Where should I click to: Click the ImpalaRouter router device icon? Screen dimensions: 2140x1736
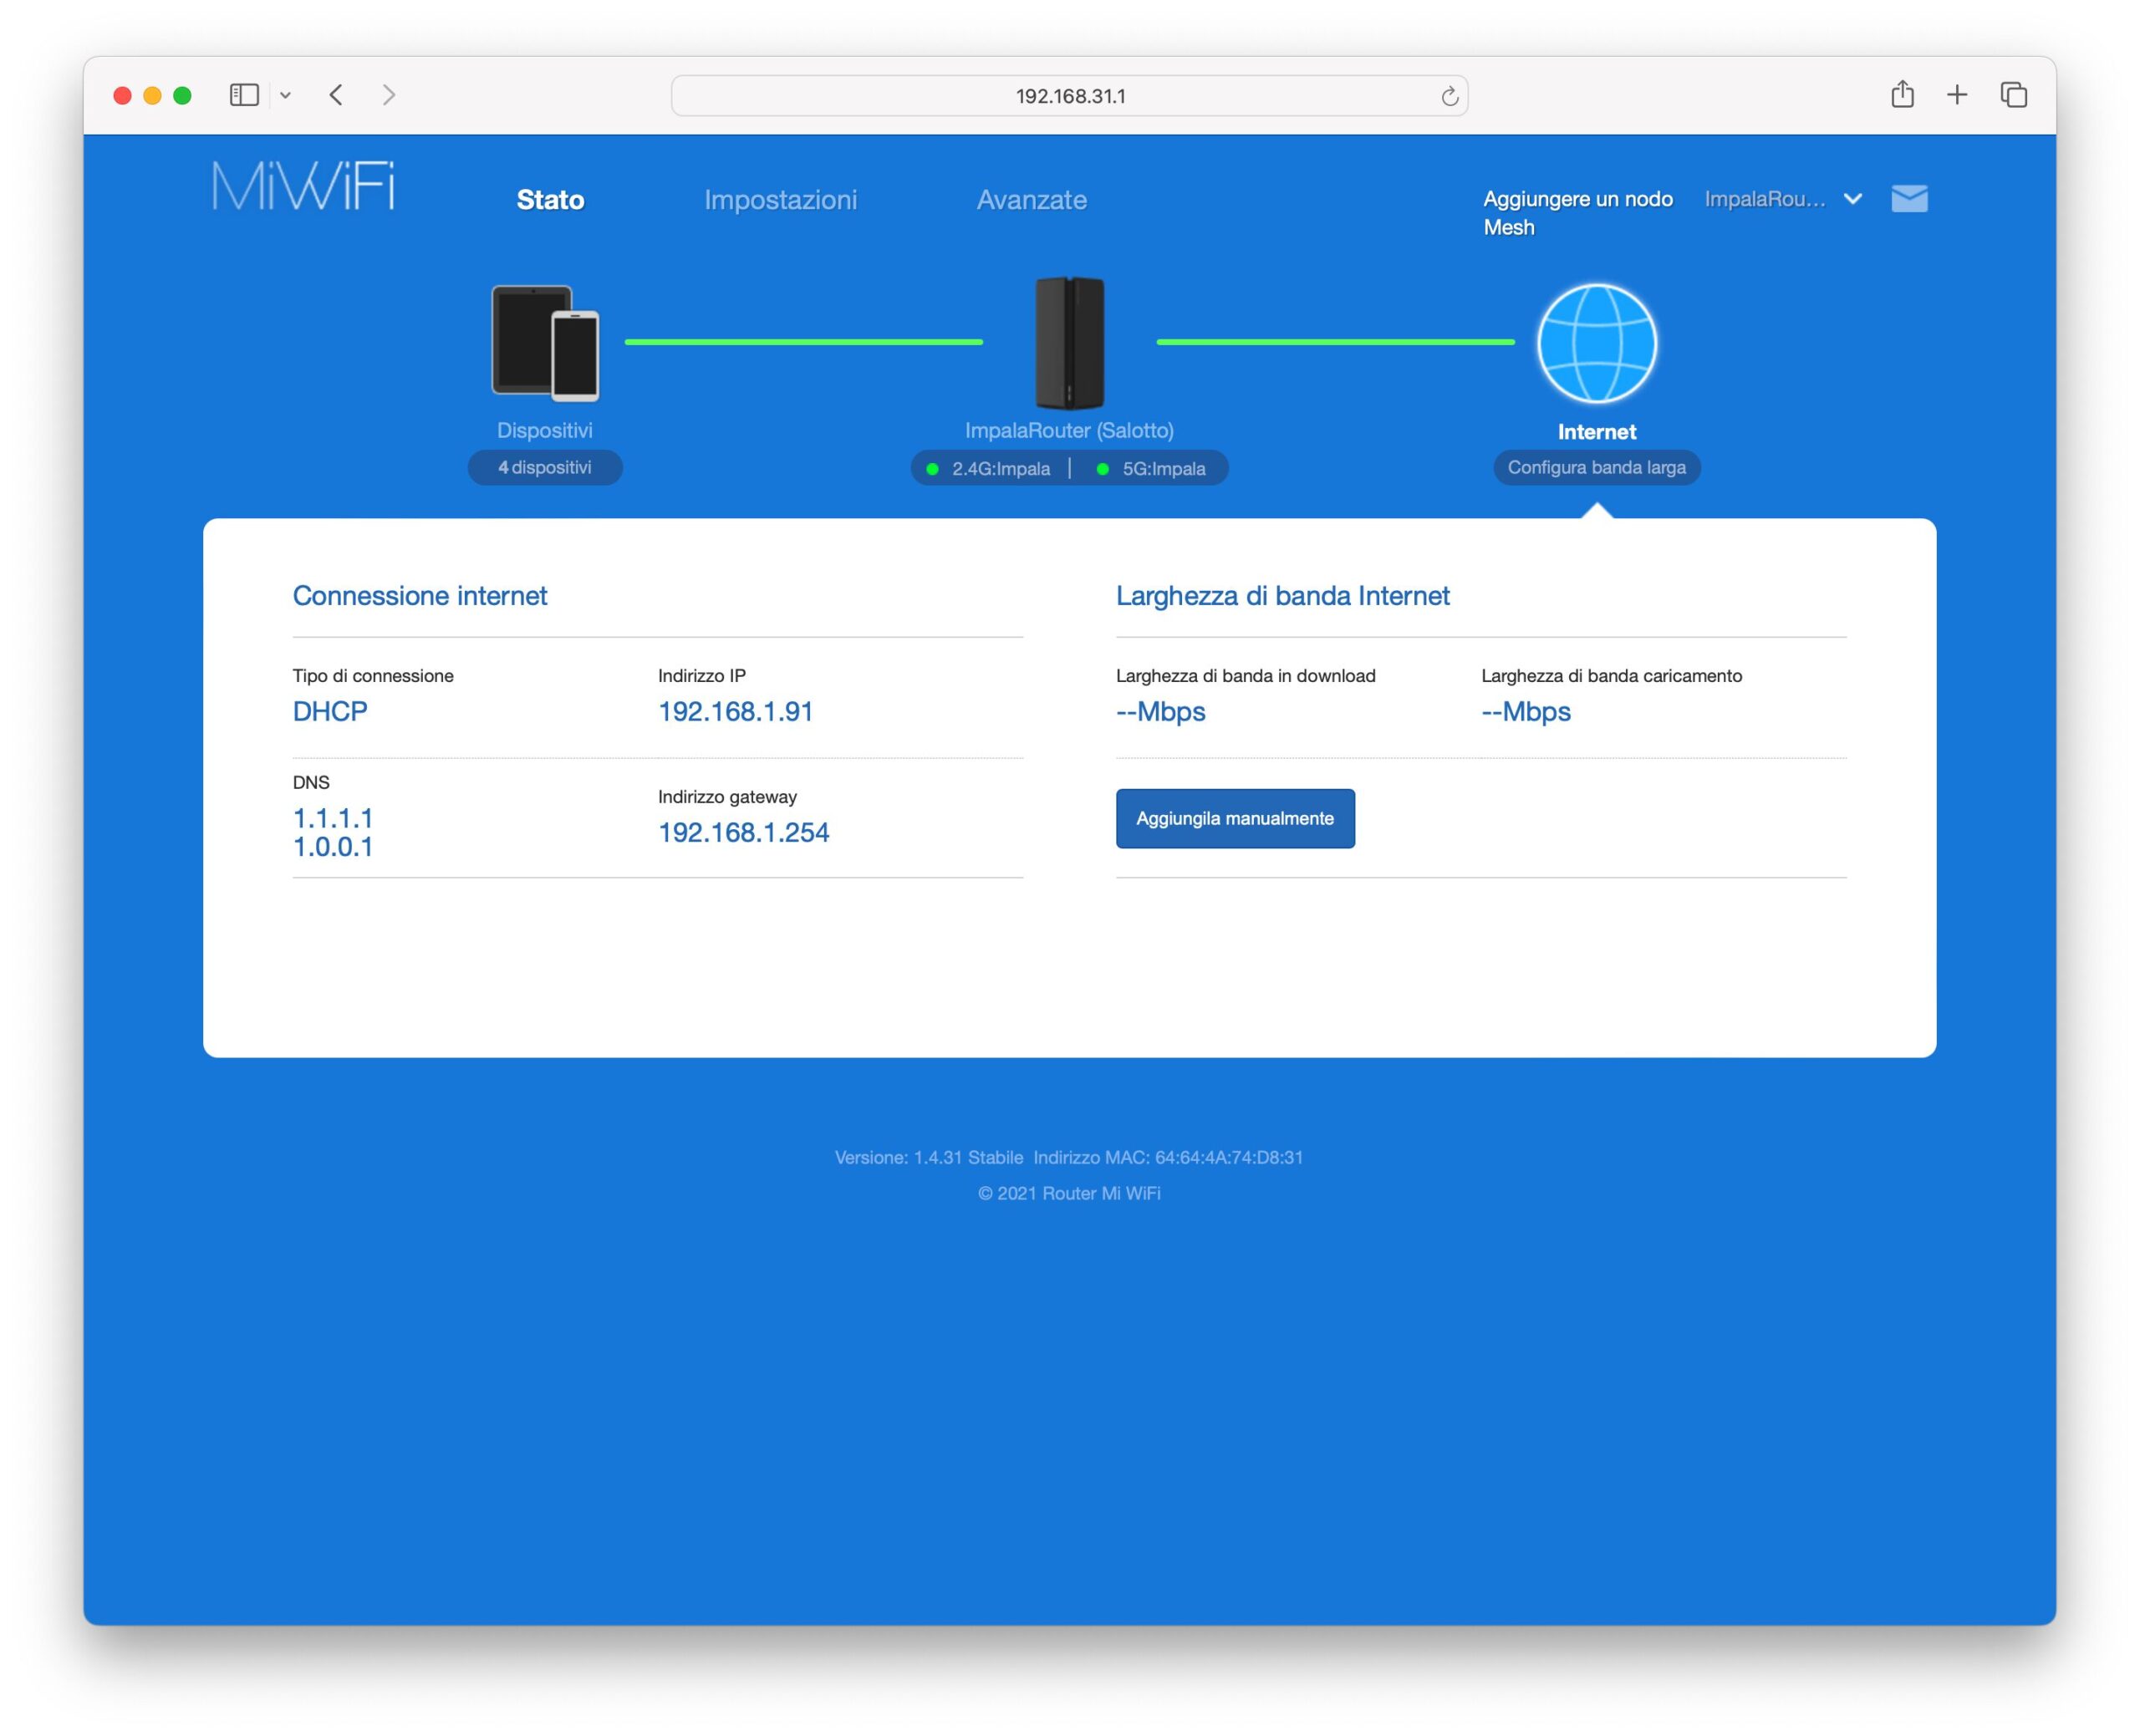coord(1069,343)
